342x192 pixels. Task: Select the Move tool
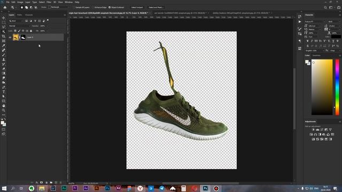point(4,18)
